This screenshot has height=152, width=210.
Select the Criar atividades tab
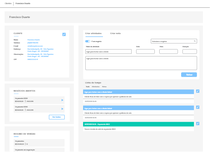point(93,33)
